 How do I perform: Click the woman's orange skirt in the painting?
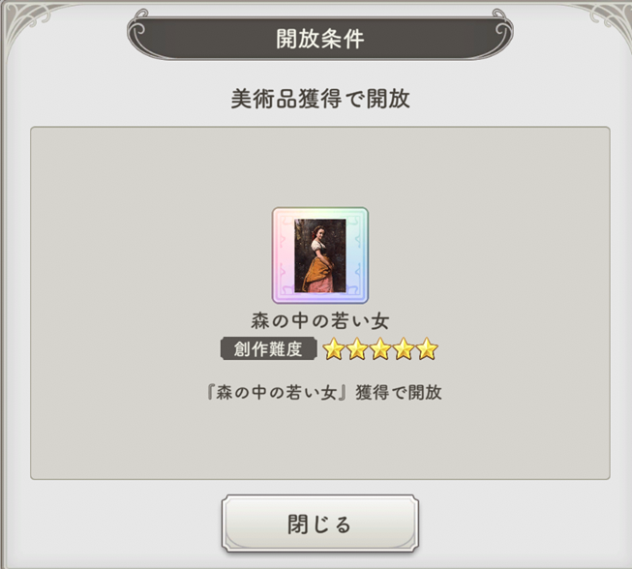tap(316, 274)
